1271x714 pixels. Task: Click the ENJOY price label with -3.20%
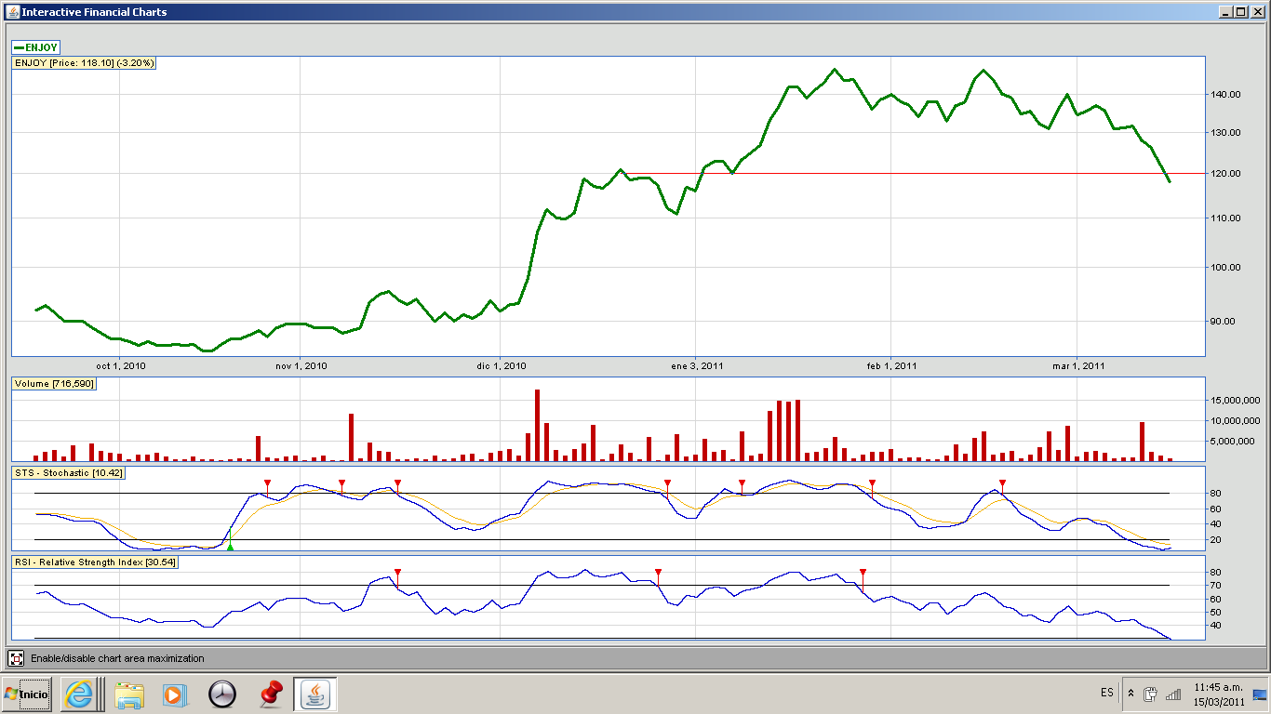[84, 63]
